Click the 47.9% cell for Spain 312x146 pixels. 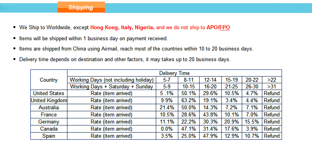point(211,136)
